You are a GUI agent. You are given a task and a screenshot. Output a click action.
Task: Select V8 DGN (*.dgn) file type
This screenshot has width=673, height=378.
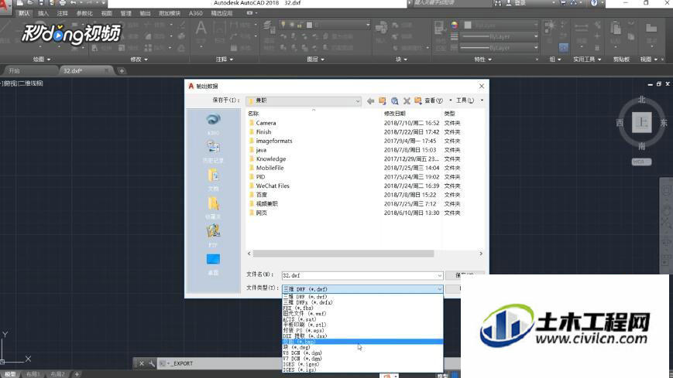coord(362,353)
